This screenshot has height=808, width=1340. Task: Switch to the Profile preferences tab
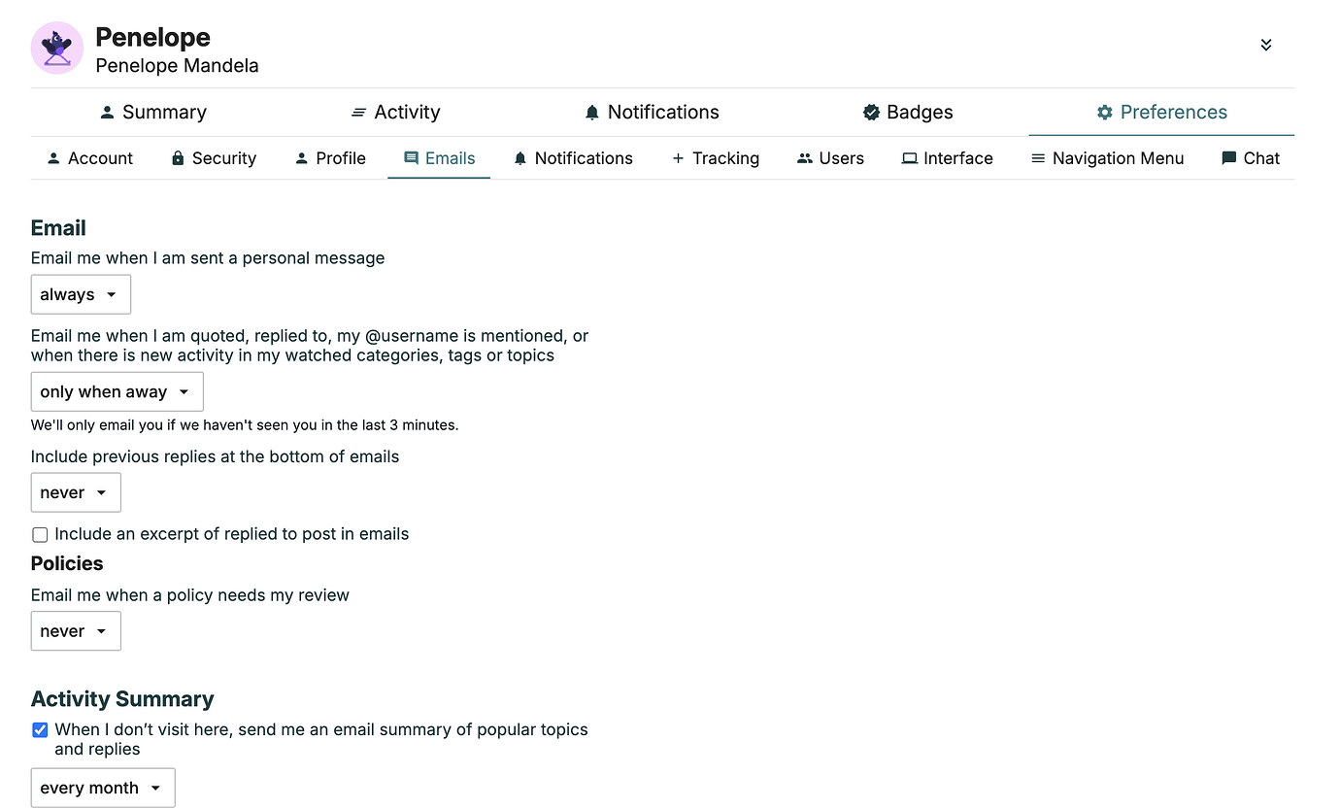(330, 158)
